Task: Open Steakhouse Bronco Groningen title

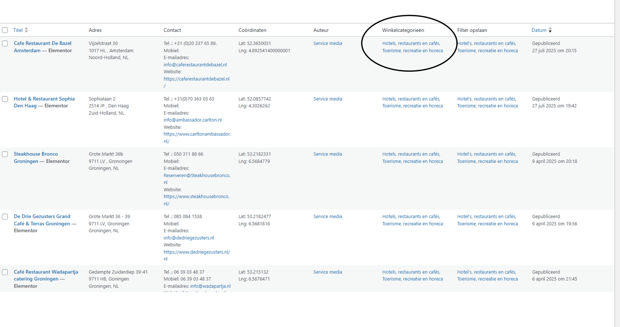Action: pyautogui.click(x=36, y=158)
